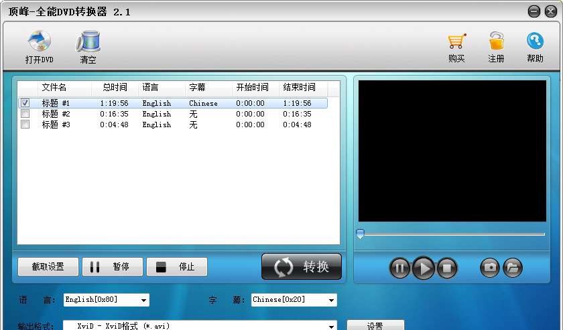Stop the preview playback round button

[447, 268]
